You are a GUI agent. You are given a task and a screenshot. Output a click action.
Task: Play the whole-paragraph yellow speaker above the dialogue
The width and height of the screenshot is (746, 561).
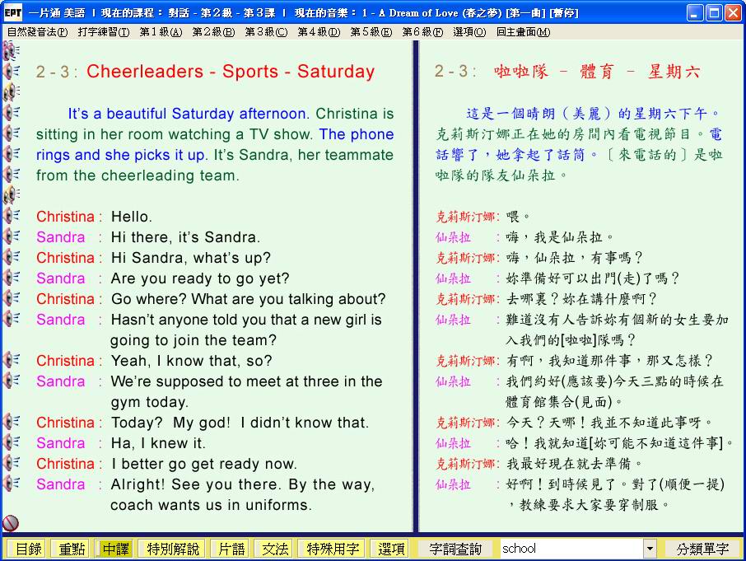click(x=12, y=194)
